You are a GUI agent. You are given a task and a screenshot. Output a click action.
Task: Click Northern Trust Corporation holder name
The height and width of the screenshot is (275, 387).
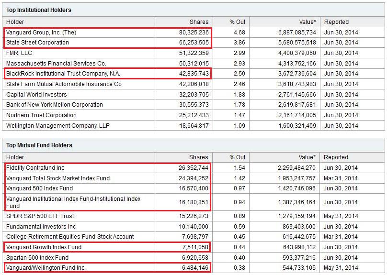pos(42,115)
